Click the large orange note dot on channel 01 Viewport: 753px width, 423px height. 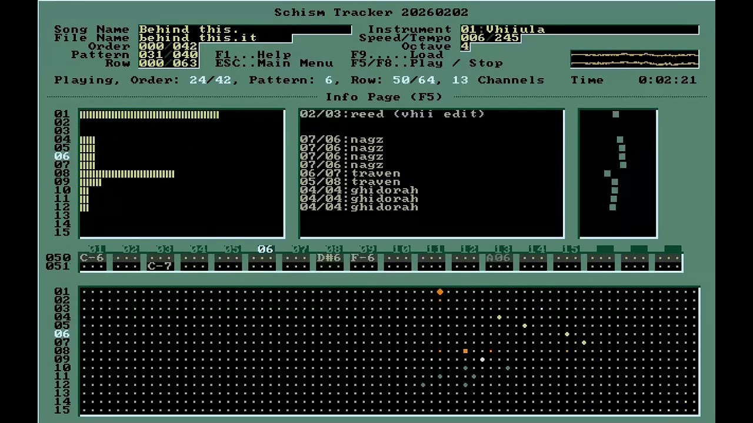click(x=440, y=292)
